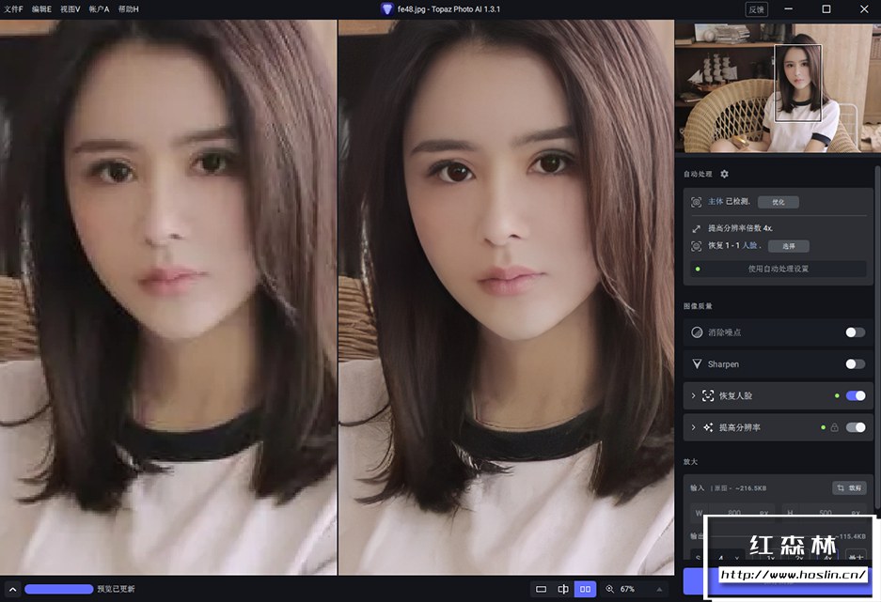Click the zoom magnifier icon
The height and width of the screenshot is (602, 881).
(609, 589)
